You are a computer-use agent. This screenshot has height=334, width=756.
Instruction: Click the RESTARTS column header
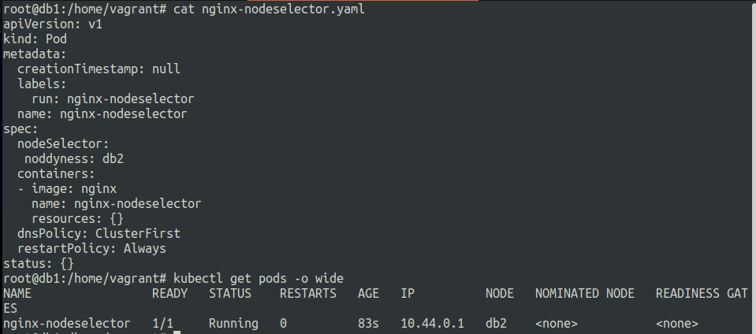(x=307, y=293)
